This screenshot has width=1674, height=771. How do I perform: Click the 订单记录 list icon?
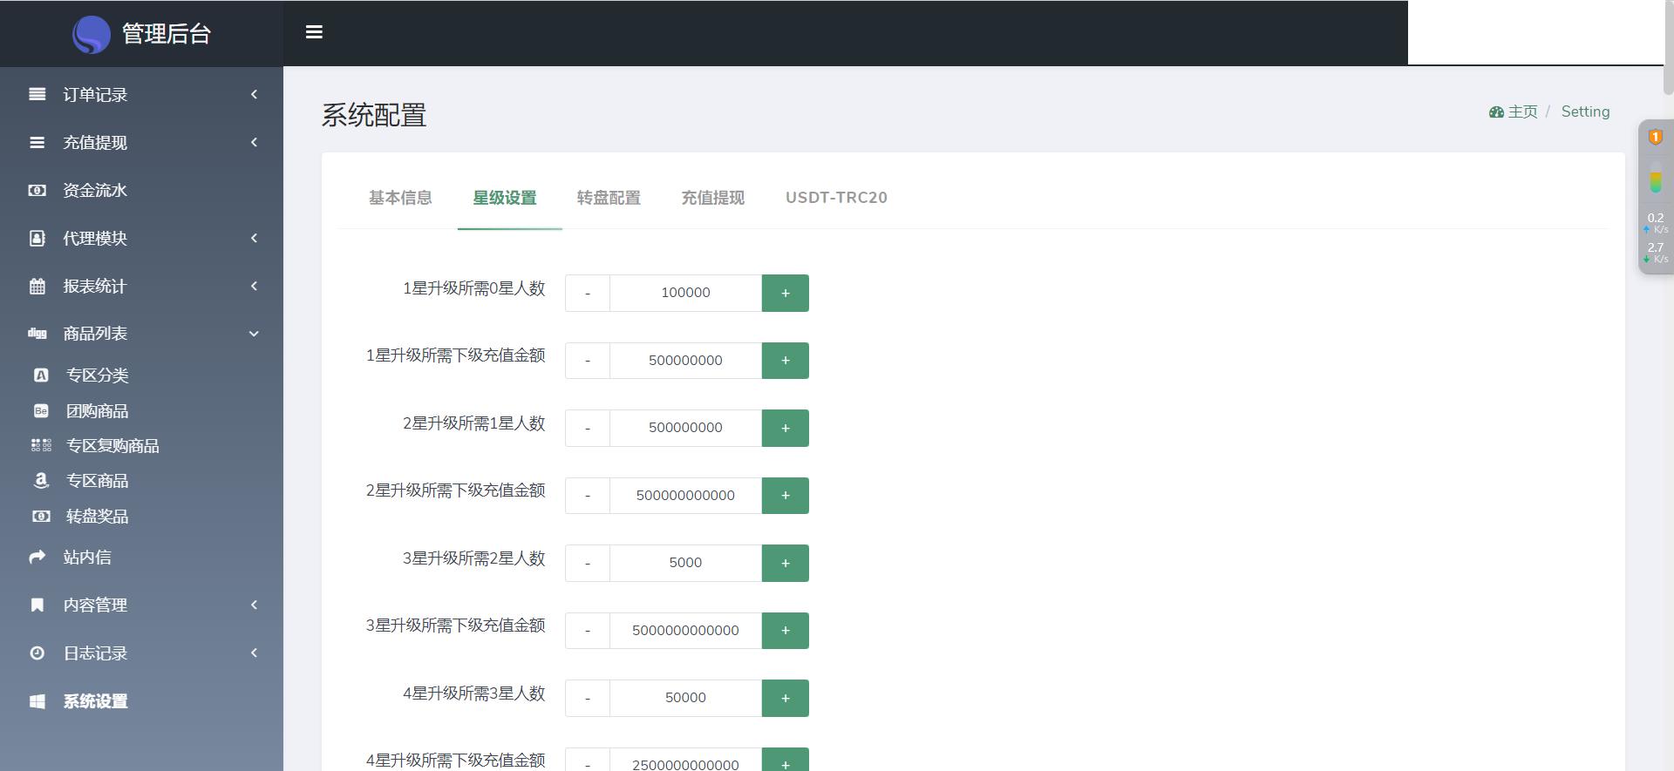37,94
